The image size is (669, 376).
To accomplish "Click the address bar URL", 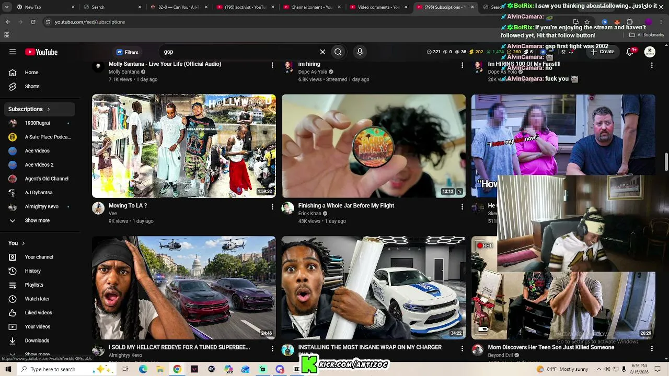I will tap(90, 22).
